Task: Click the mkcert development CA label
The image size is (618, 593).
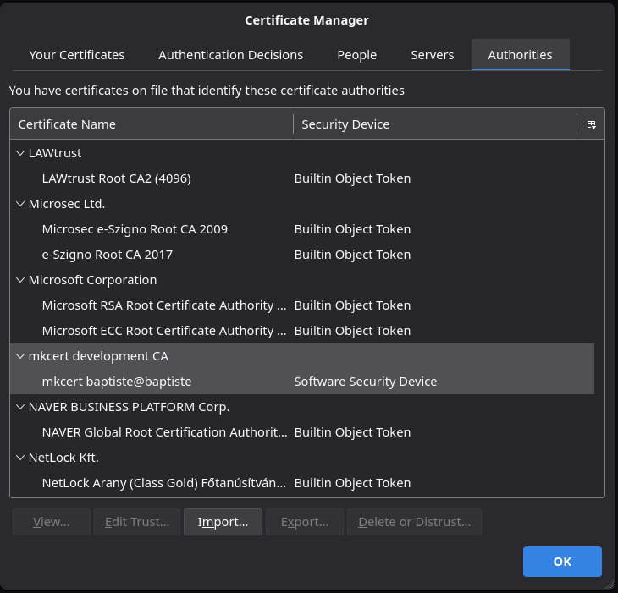Action: pos(98,356)
